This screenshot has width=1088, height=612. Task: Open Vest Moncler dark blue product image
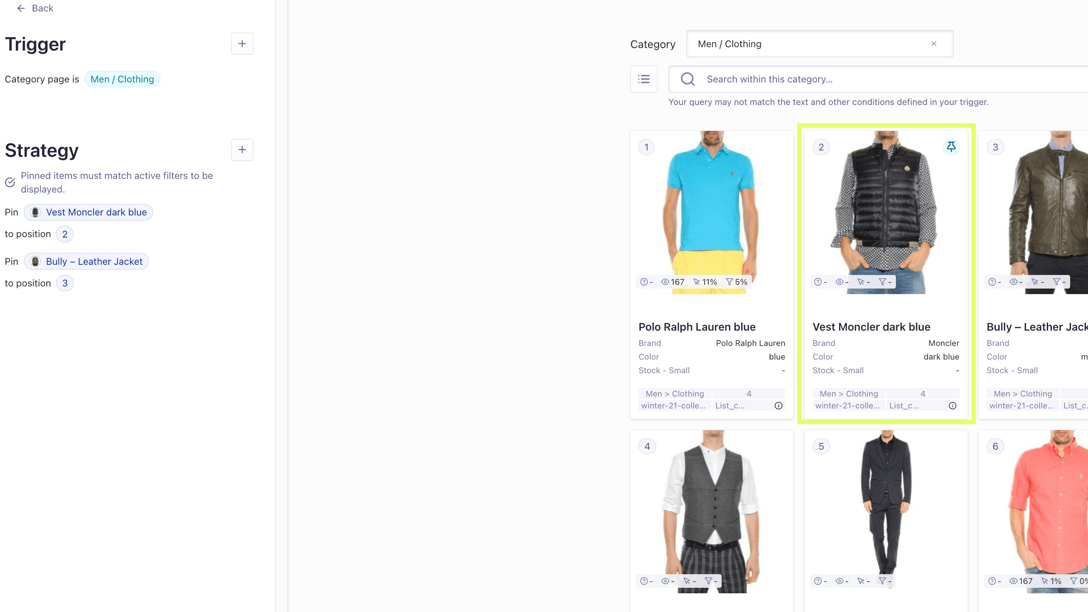tap(886, 212)
